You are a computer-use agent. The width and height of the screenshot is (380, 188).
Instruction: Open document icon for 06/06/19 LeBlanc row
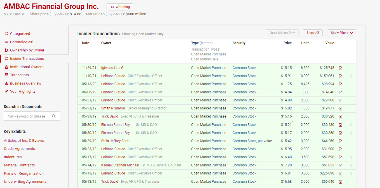click(341, 92)
